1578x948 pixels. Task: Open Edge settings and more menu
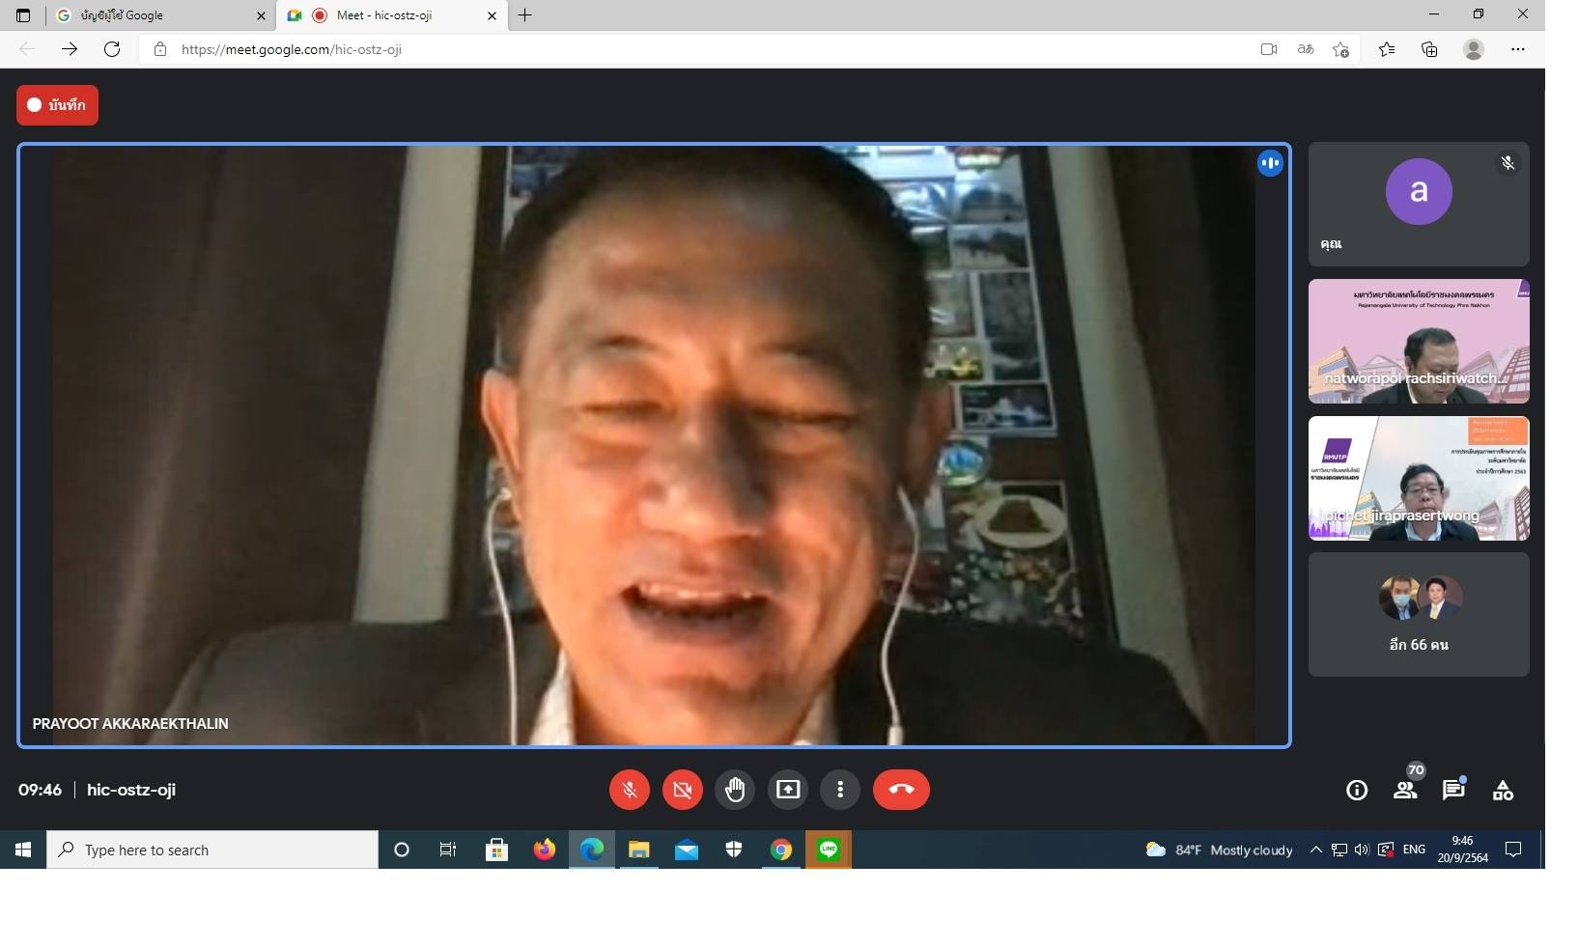1518,49
